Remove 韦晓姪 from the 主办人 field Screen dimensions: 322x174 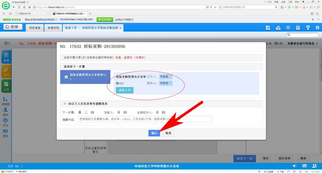pos(171,77)
